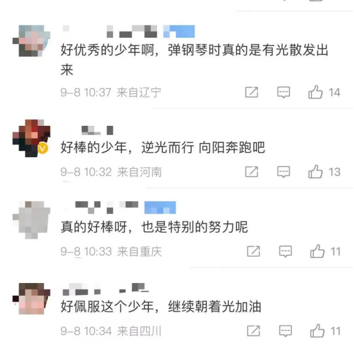Screen dimensions: 354x345
Task: Open the verified commenter's avatar with yellow V badge
Action: 31,138
